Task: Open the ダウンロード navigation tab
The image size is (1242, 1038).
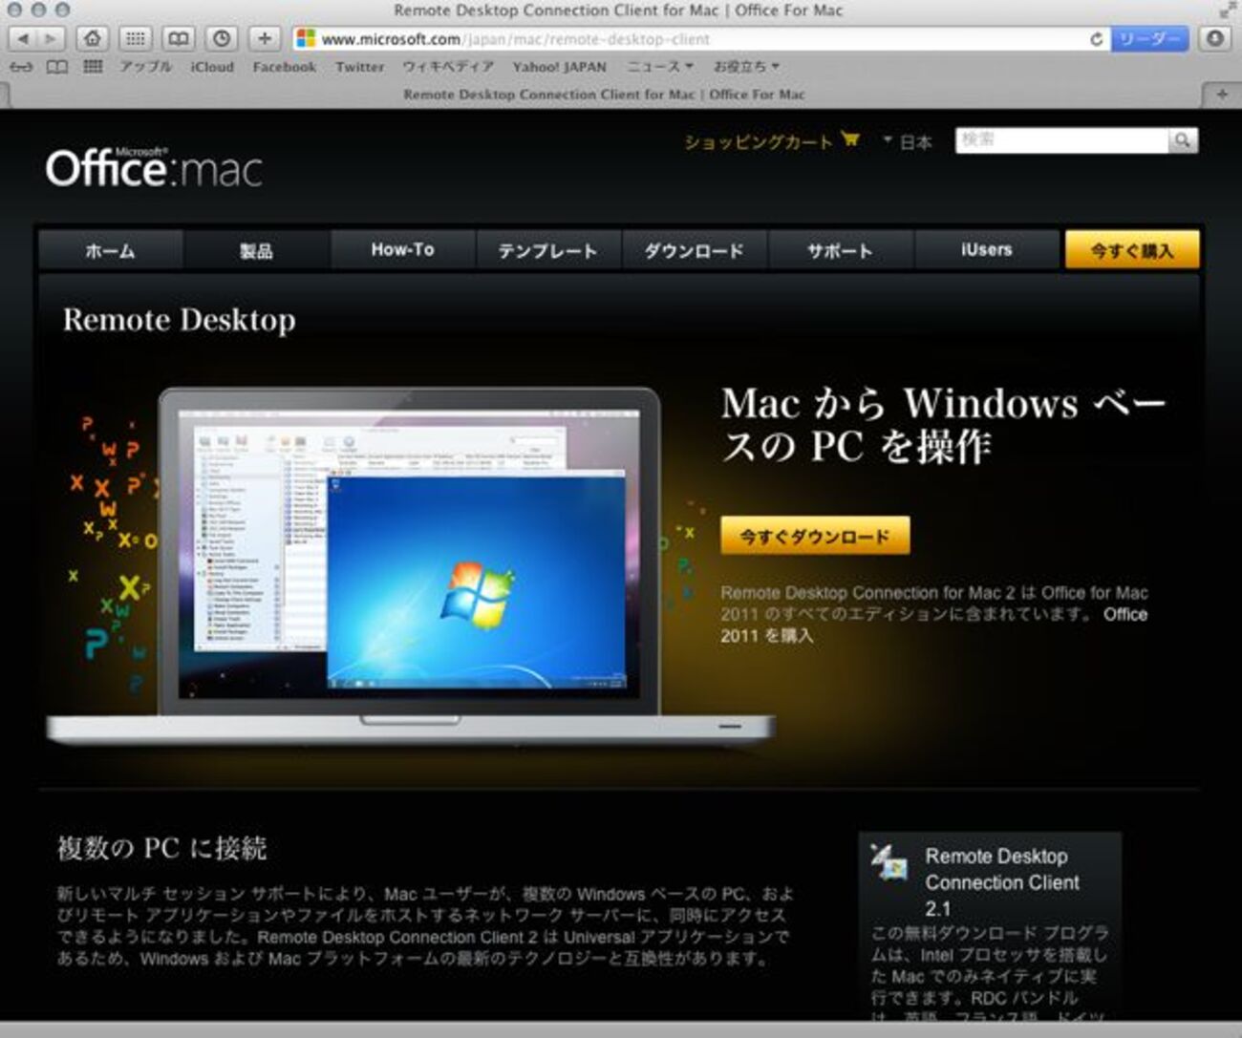Action: click(x=694, y=250)
